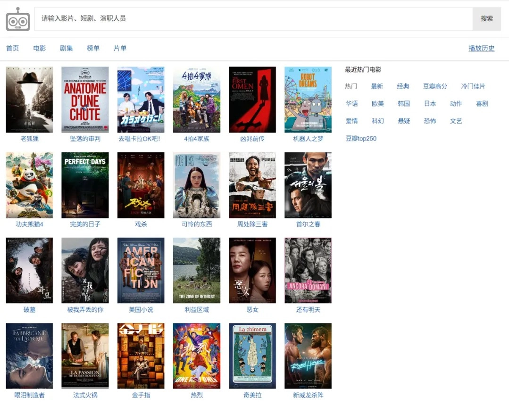Select the 老狐狸 movie poster
This screenshot has height=405, width=509.
[29, 99]
